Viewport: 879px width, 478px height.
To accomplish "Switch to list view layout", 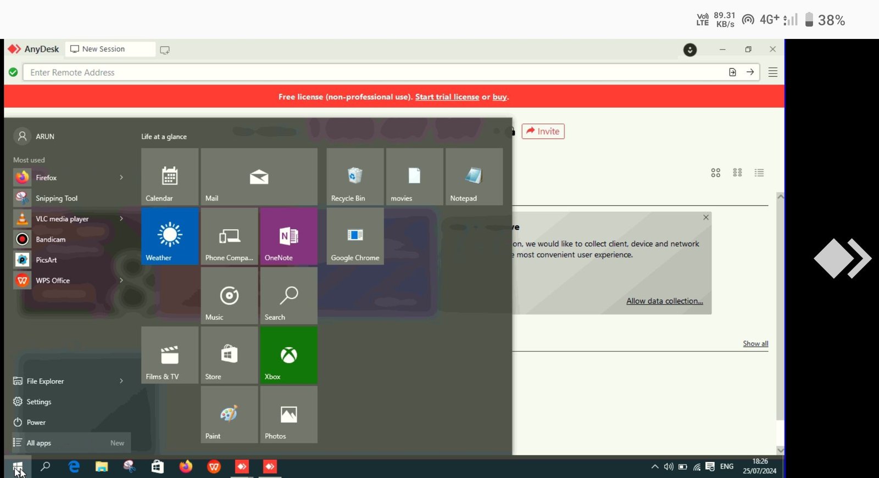I will point(759,173).
